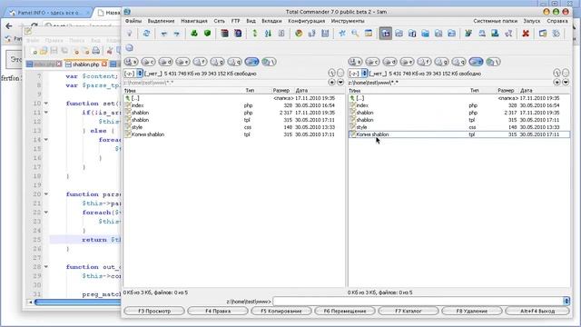
Task: Collapse code fold at editor line 14
Action: [46, 140]
